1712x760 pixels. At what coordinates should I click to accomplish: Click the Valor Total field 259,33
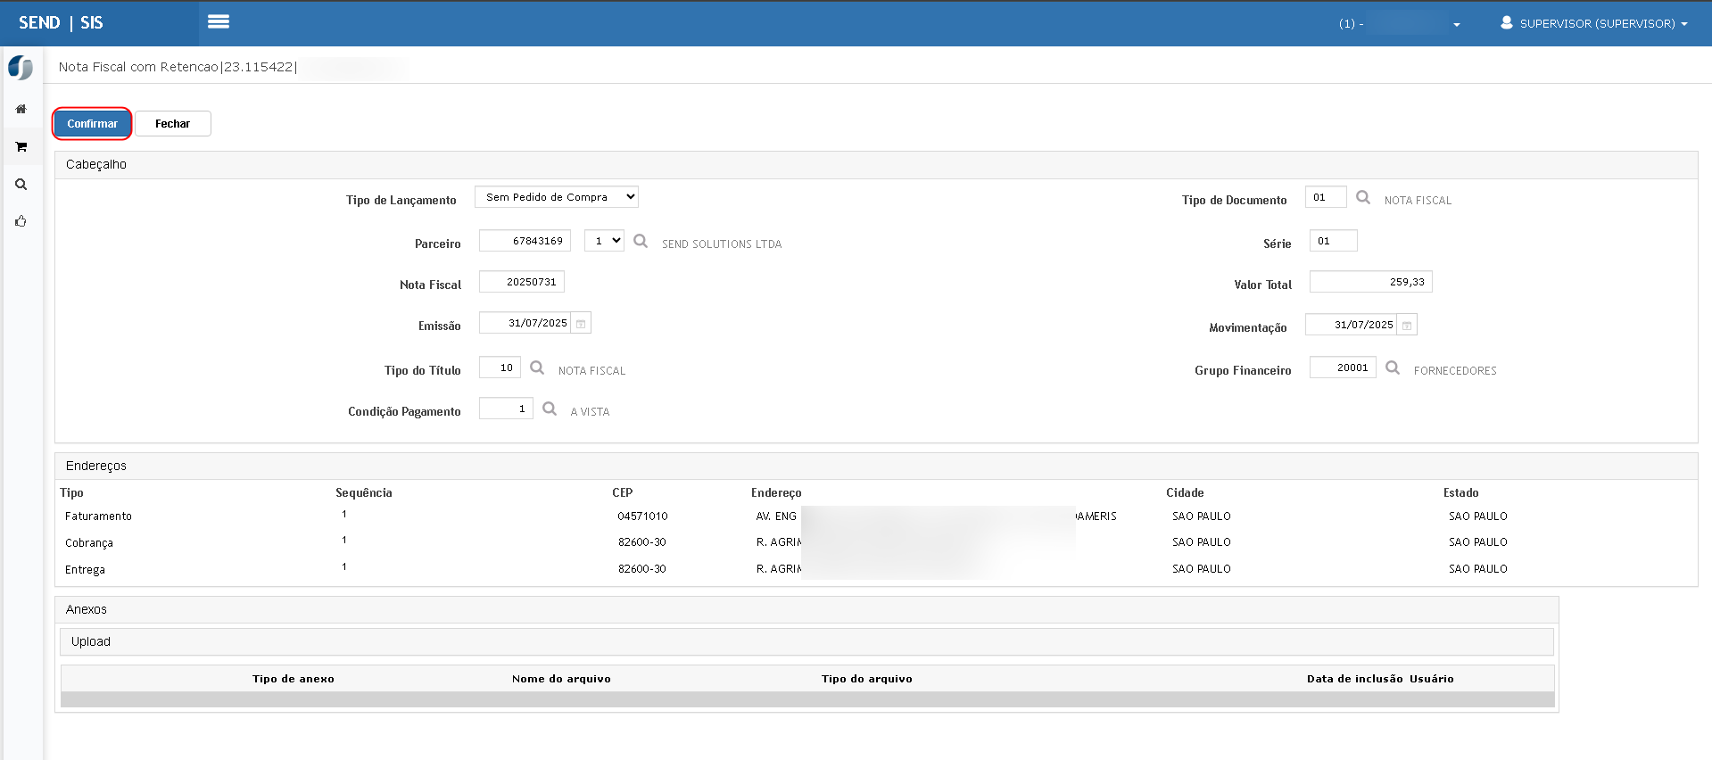pos(1371,282)
